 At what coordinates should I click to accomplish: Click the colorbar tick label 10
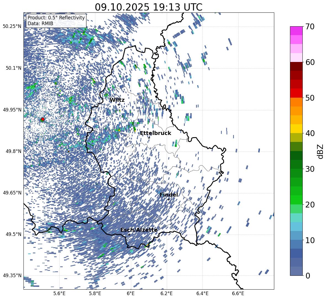click(310, 240)
